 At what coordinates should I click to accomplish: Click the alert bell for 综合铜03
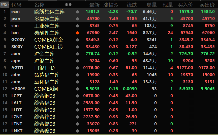point(77,96)
